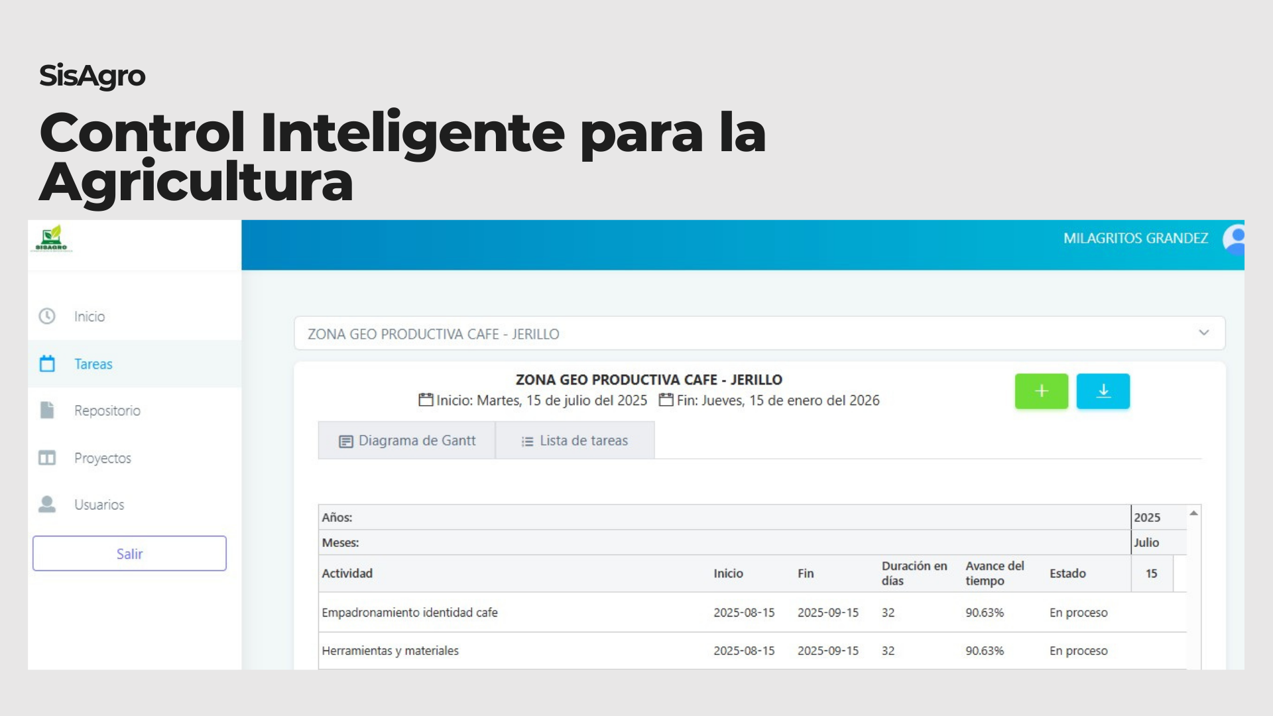1273x716 pixels.
Task: Open the user avatar in header
Action: [x=1235, y=239]
